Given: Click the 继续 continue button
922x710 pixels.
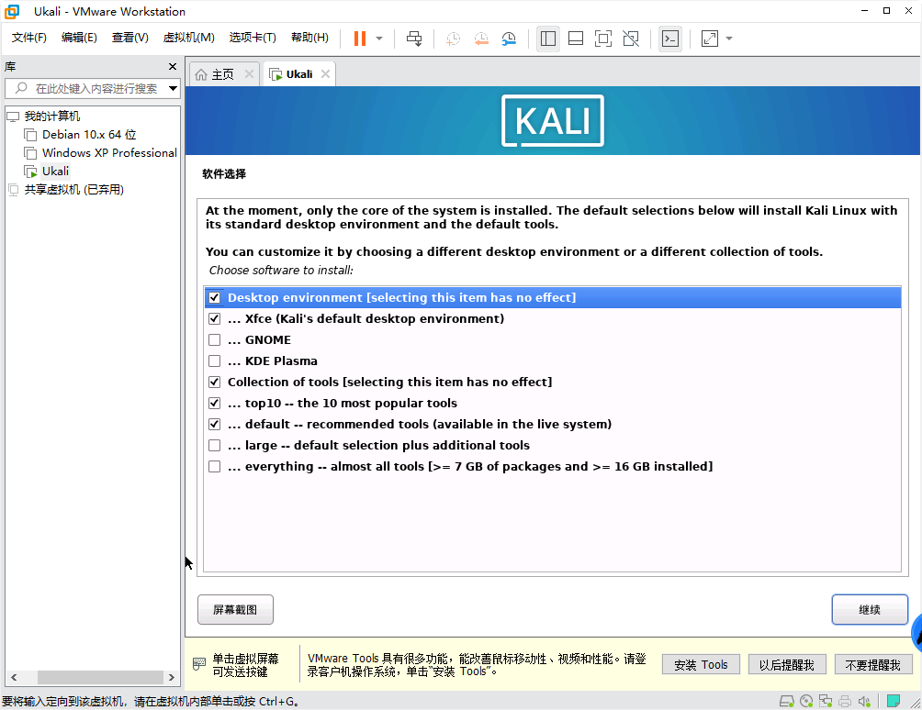Looking at the screenshot, I should coord(870,610).
